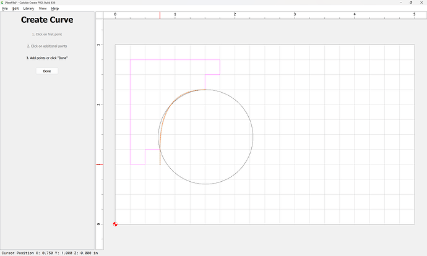Click the 'Create Curve' panel heading

tap(47, 20)
